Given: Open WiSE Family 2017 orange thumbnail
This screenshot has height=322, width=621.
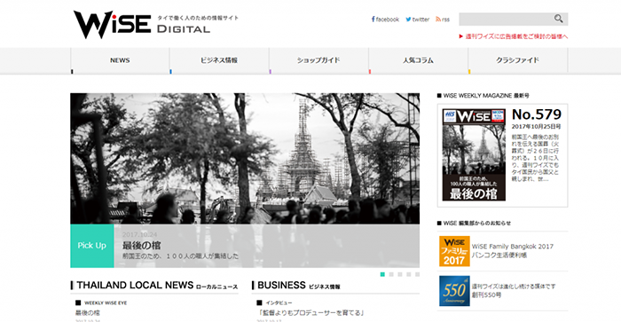Looking at the screenshot, I should tap(454, 251).
